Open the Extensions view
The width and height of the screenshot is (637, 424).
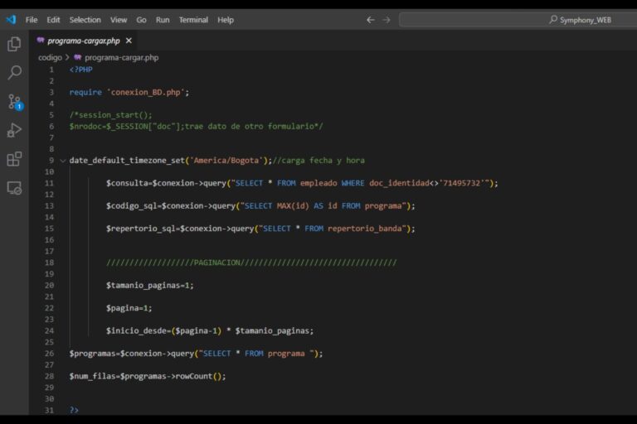point(14,159)
